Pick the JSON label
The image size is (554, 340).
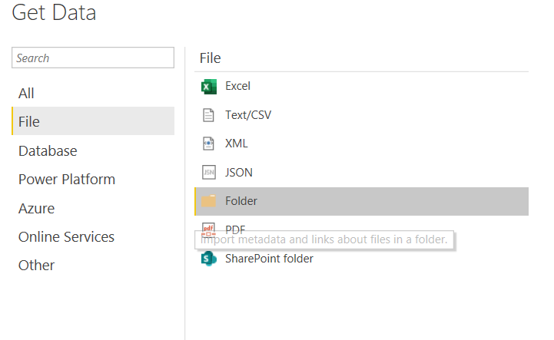[239, 172]
